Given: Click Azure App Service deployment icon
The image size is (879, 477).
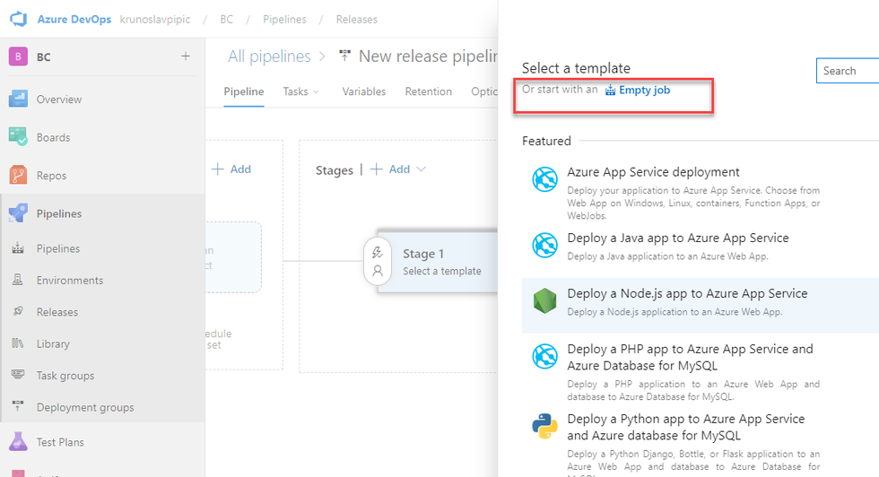Looking at the screenshot, I should tap(544, 179).
